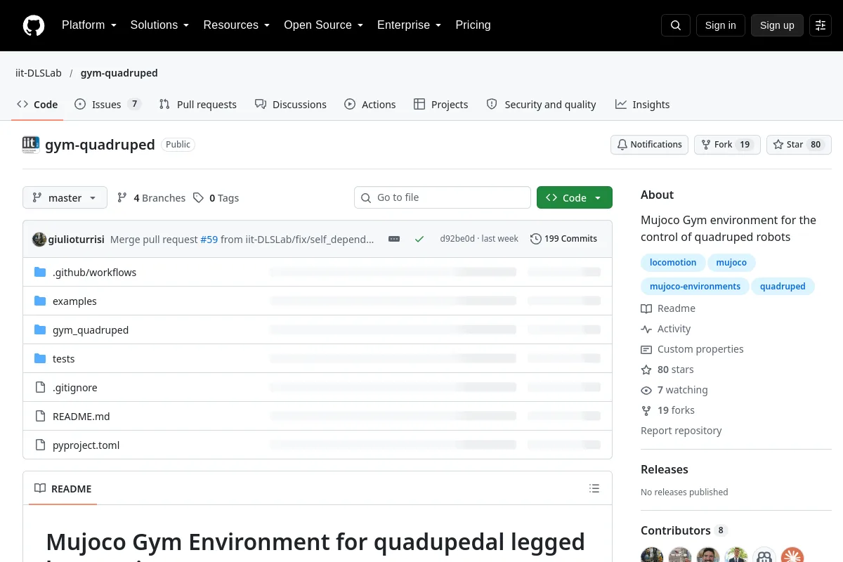This screenshot has height=562, width=843.
Task: Open the Projects tab
Action: click(x=441, y=104)
